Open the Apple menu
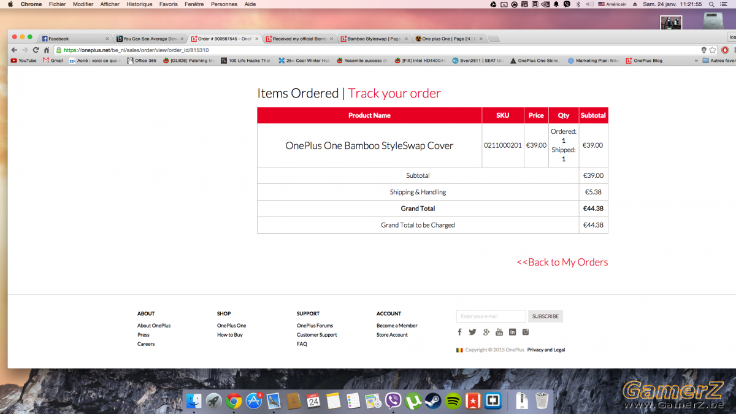 10,4
